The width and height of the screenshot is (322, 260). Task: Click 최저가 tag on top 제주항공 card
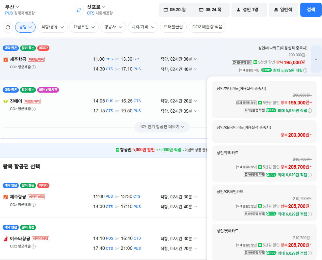coord(43,48)
